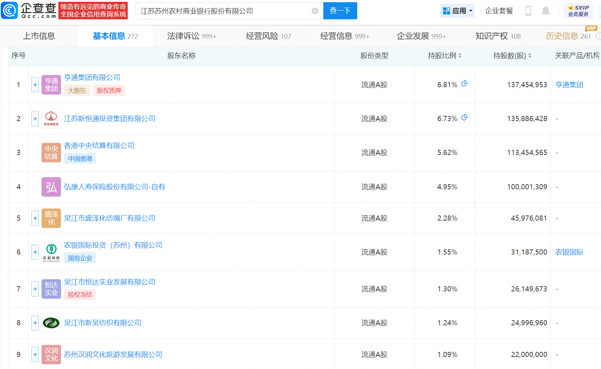The width and height of the screenshot is (601, 369).
Task: Switch to 基本信息 tab
Action: point(115,36)
